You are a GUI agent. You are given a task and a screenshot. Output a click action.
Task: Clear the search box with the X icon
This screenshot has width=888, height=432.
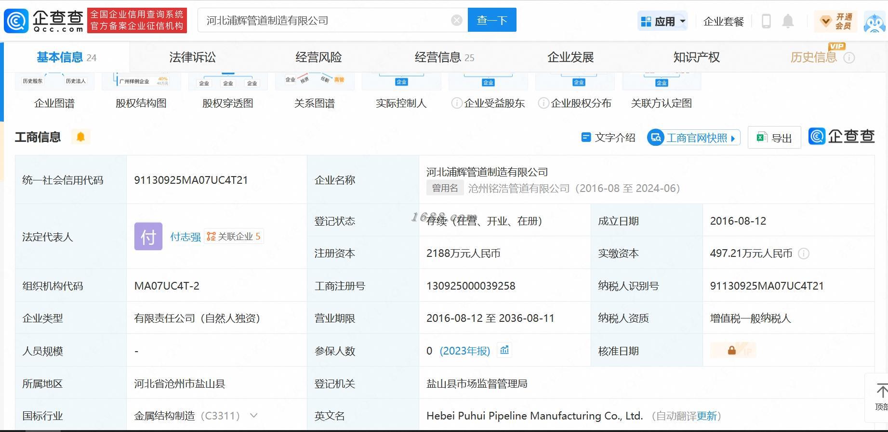pyautogui.click(x=457, y=20)
